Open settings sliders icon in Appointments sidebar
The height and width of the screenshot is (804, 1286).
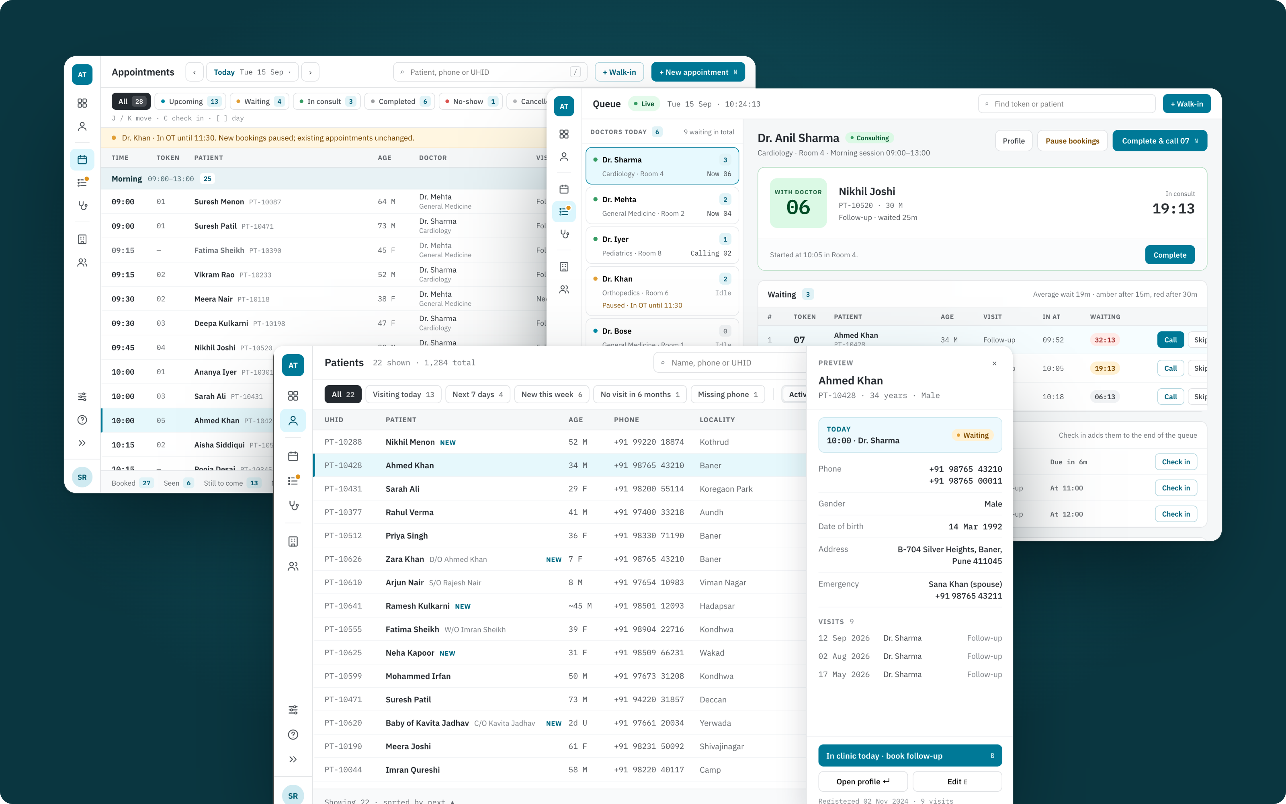click(x=82, y=397)
